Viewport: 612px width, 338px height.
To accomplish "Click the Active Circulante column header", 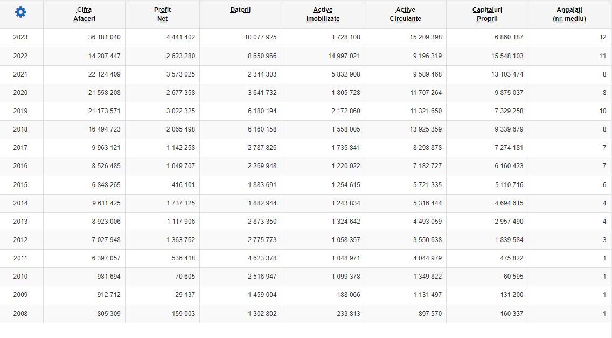I will click(x=405, y=14).
